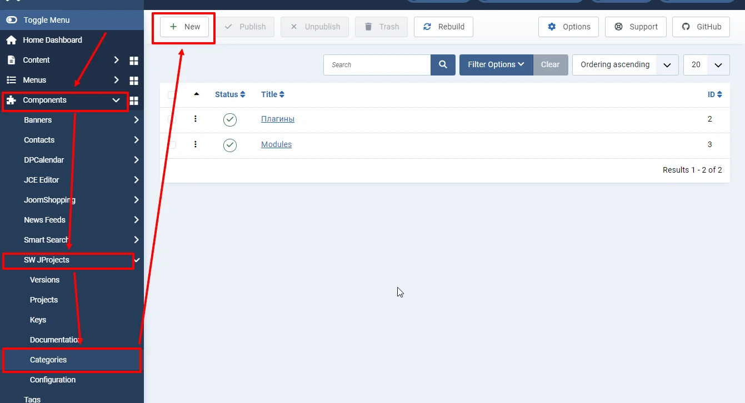
Task: Open the Banners component
Action: click(38, 120)
